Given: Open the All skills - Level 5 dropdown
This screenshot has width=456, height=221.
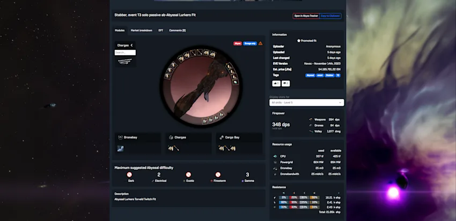Looking at the screenshot, I should coord(306,103).
